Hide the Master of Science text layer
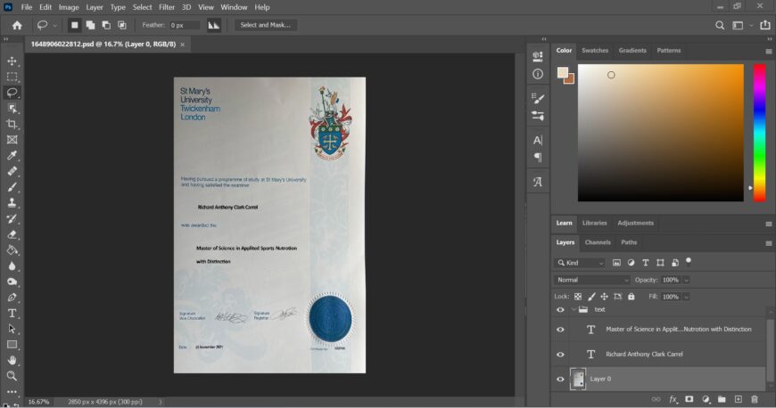This screenshot has width=776, height=408. click(560, 330)
